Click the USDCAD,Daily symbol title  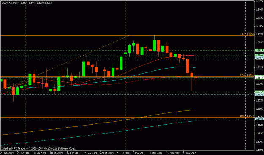tap(10, 3)
